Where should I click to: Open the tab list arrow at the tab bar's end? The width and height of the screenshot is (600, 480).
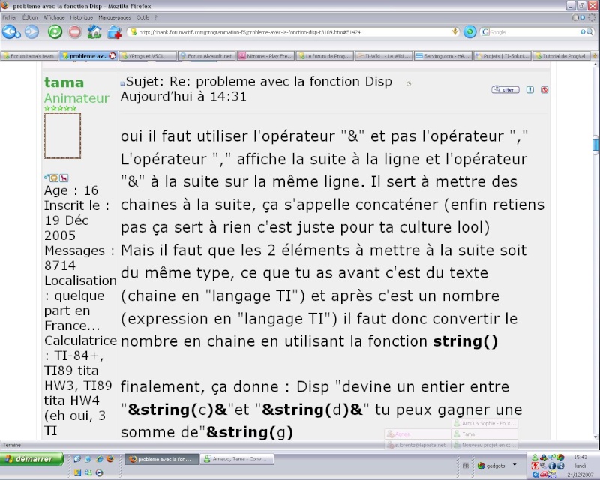pos(595,56)
